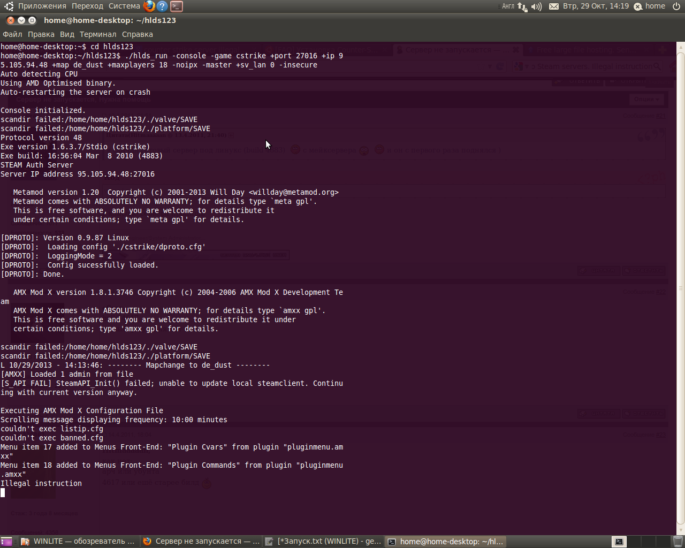
Task: Click the 'Auto-restarting the server on crash' line
Action: 75,92
